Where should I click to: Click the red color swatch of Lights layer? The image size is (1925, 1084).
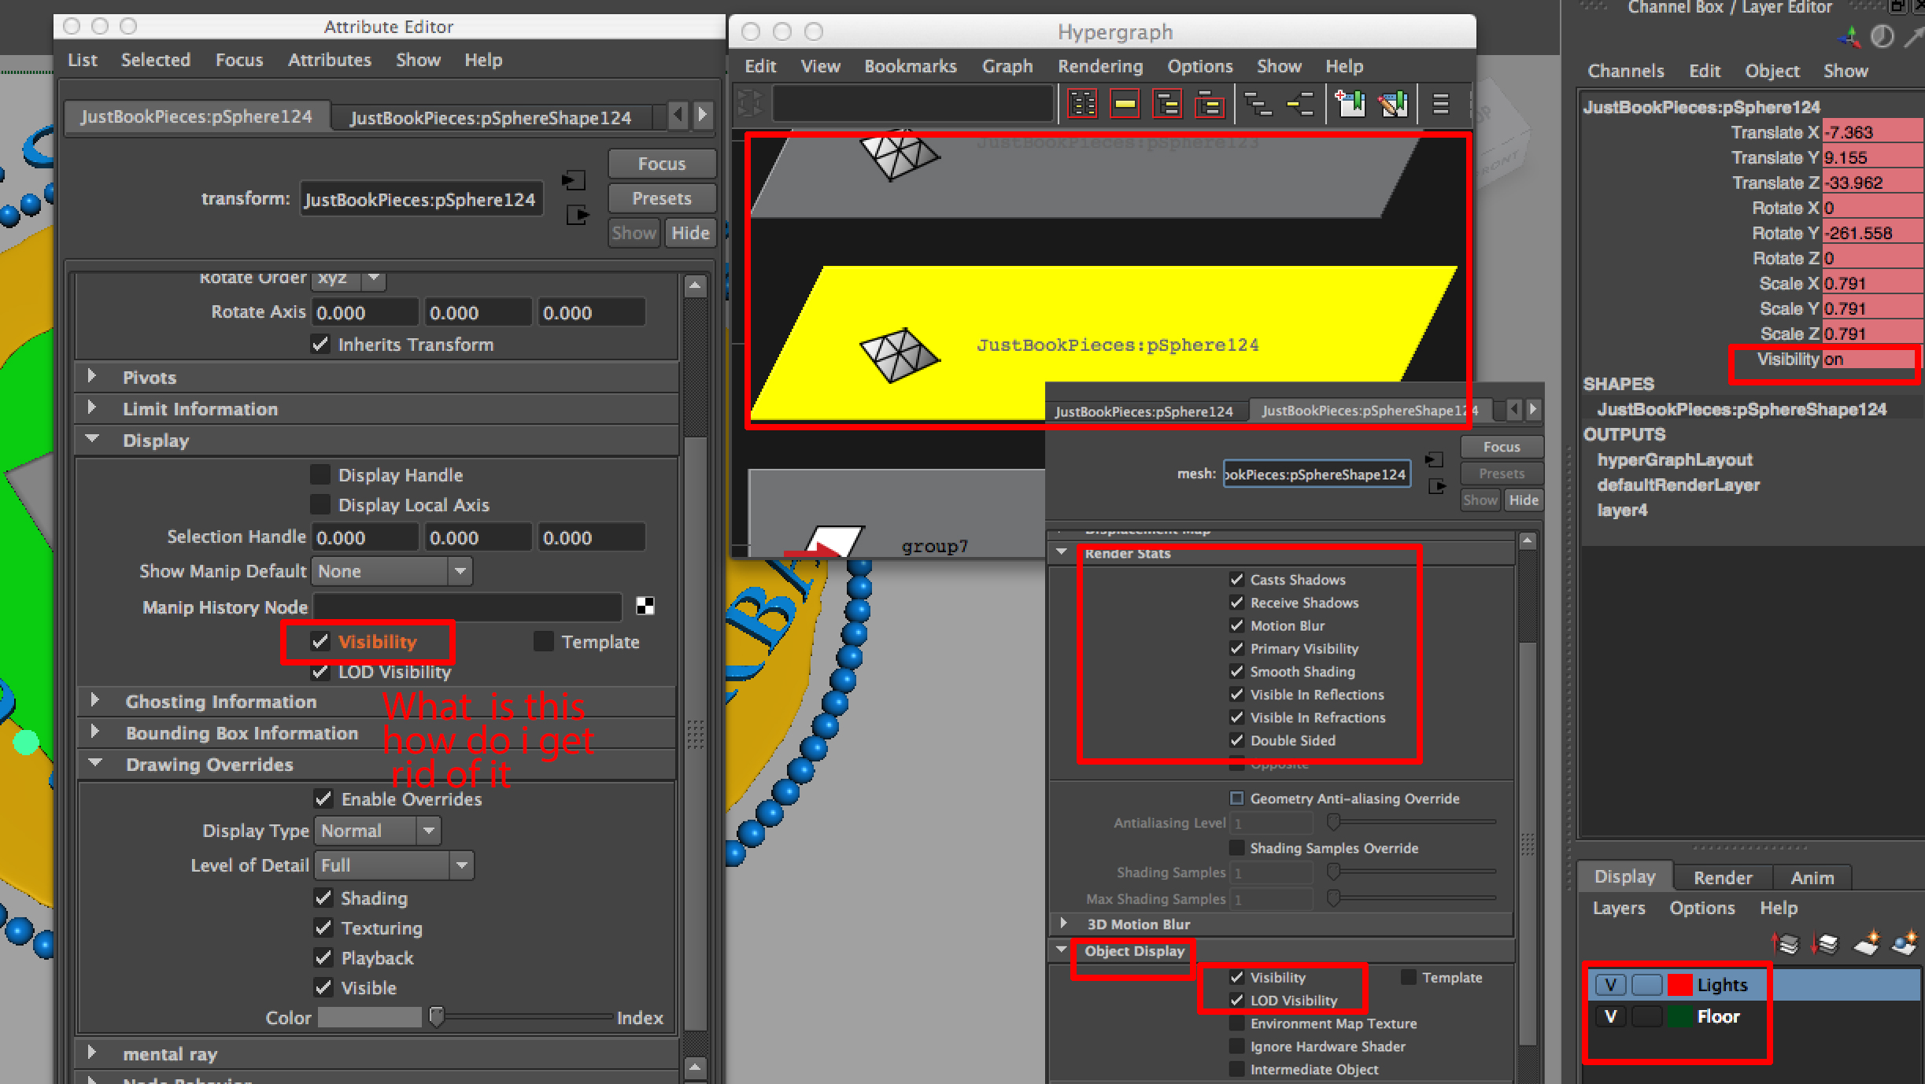click(x=1679, y=985)
